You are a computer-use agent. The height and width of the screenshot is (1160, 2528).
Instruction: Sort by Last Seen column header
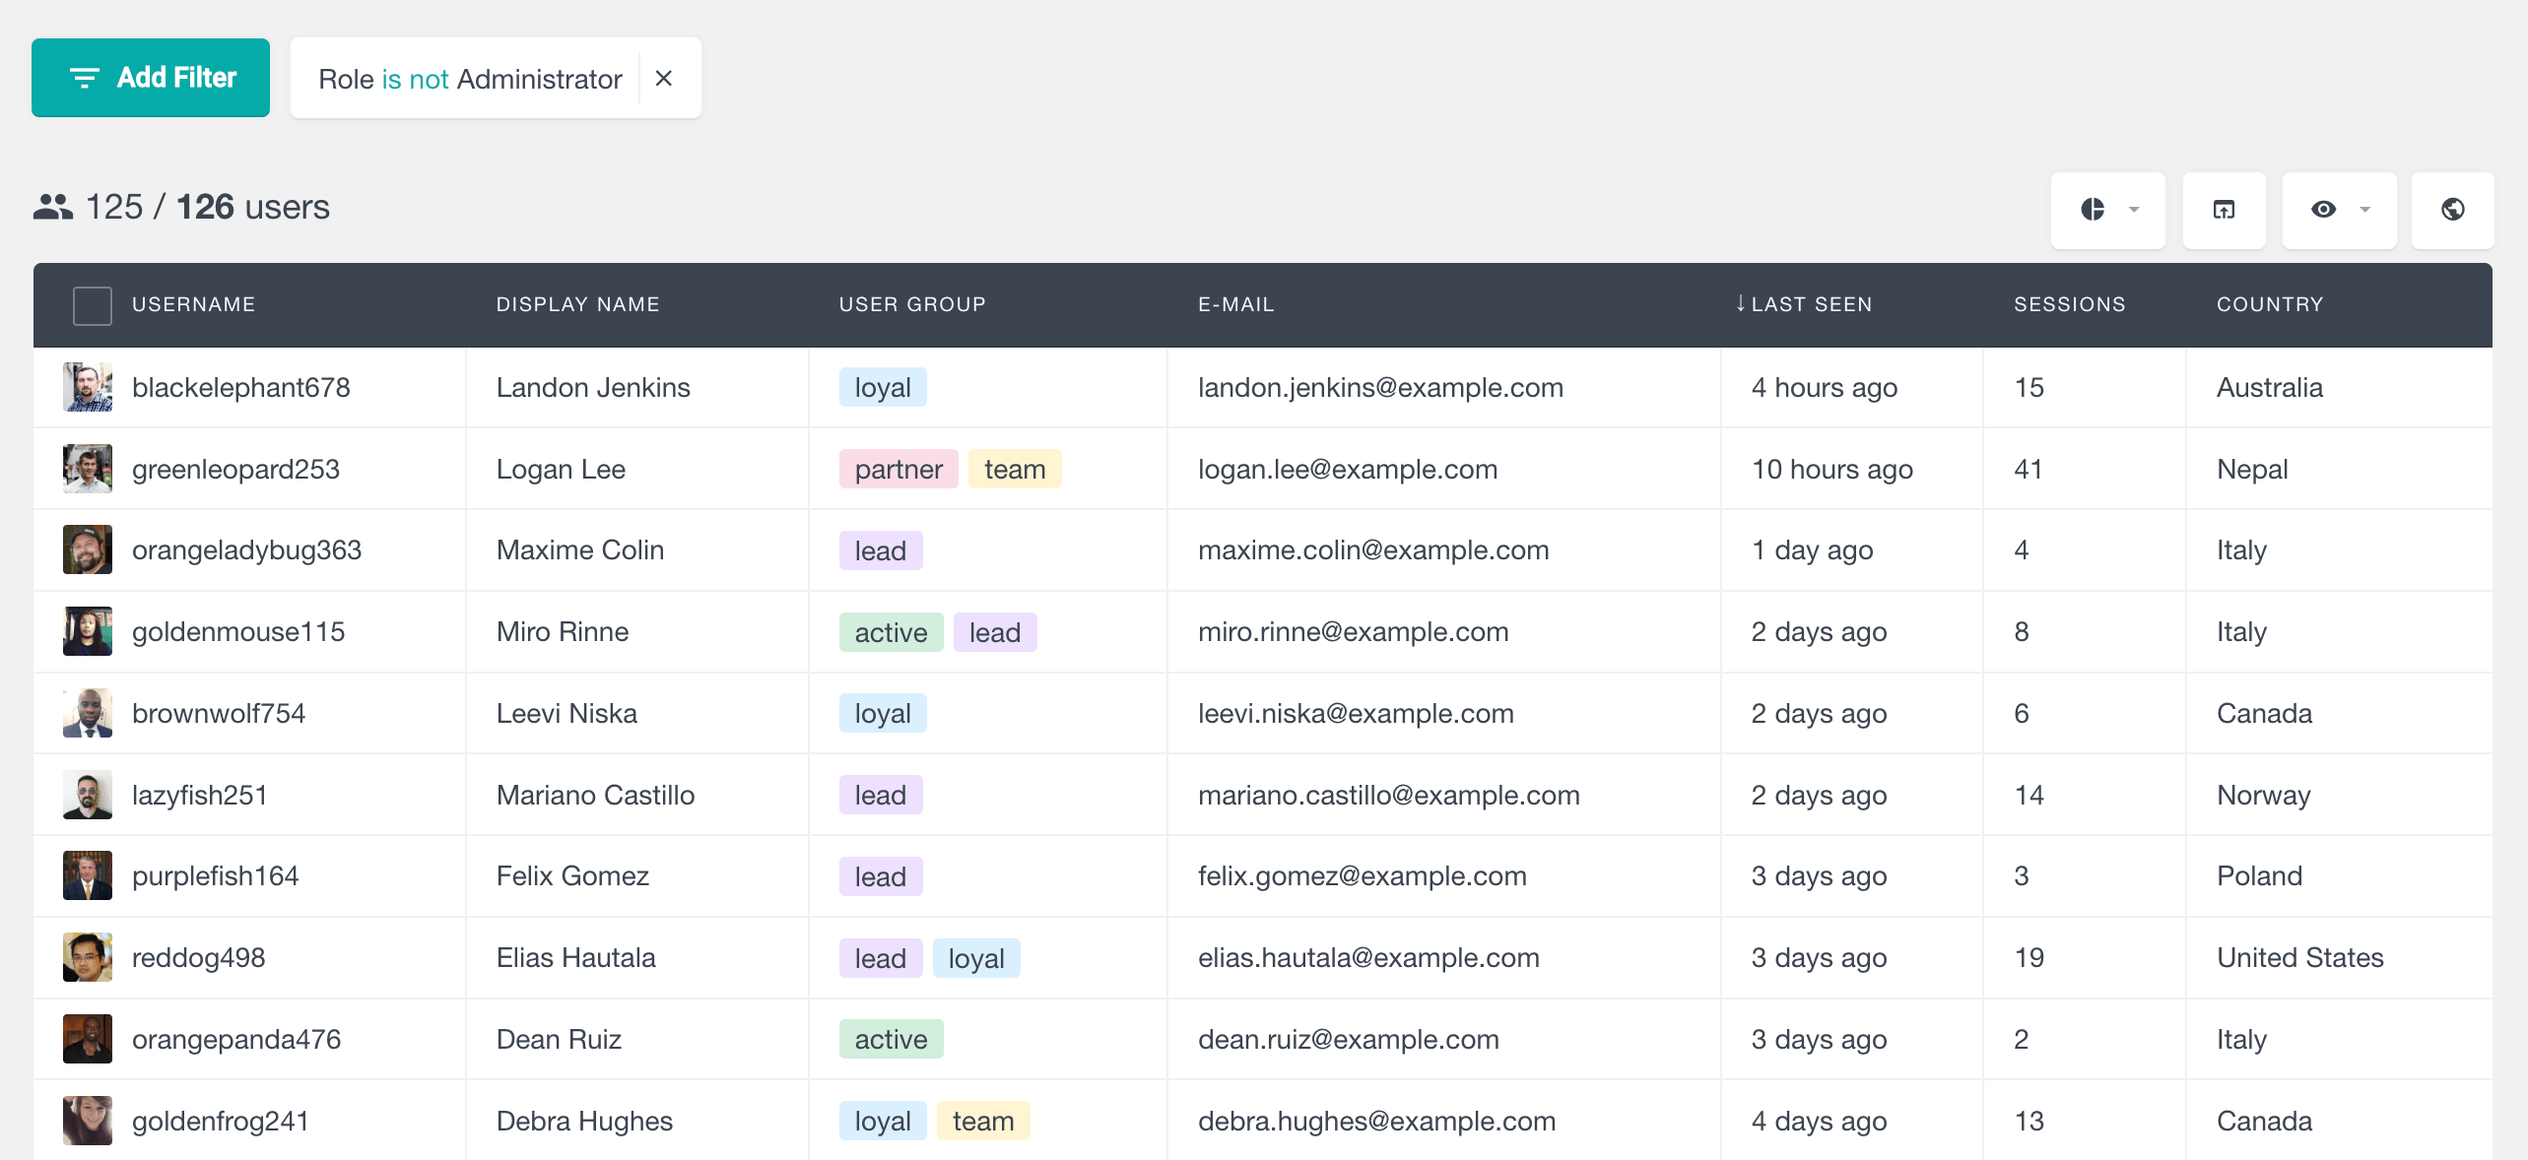click(x=1811, y=304)
